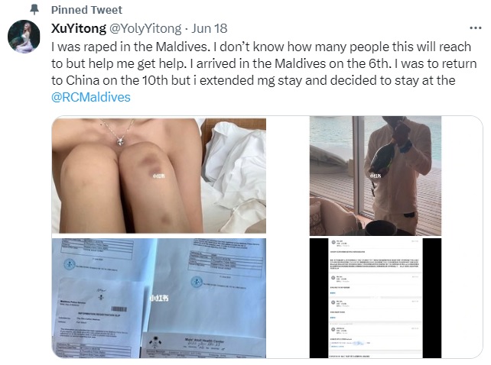
Task: Click the @YolyYitong handle
Action: pyautogui.click(x=145, y=28)
